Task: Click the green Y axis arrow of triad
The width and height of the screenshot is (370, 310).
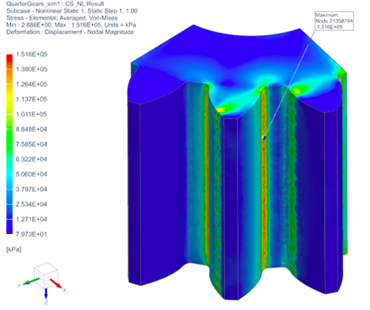Action: 31,282
